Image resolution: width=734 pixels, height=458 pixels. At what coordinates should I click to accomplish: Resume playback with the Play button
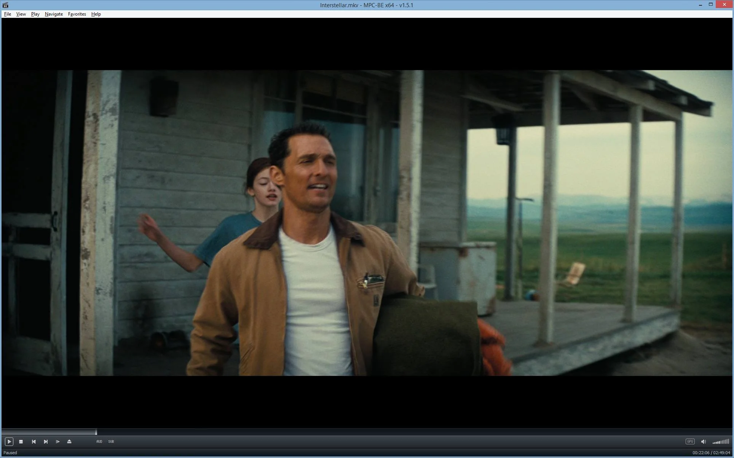[x=9, y=441]
